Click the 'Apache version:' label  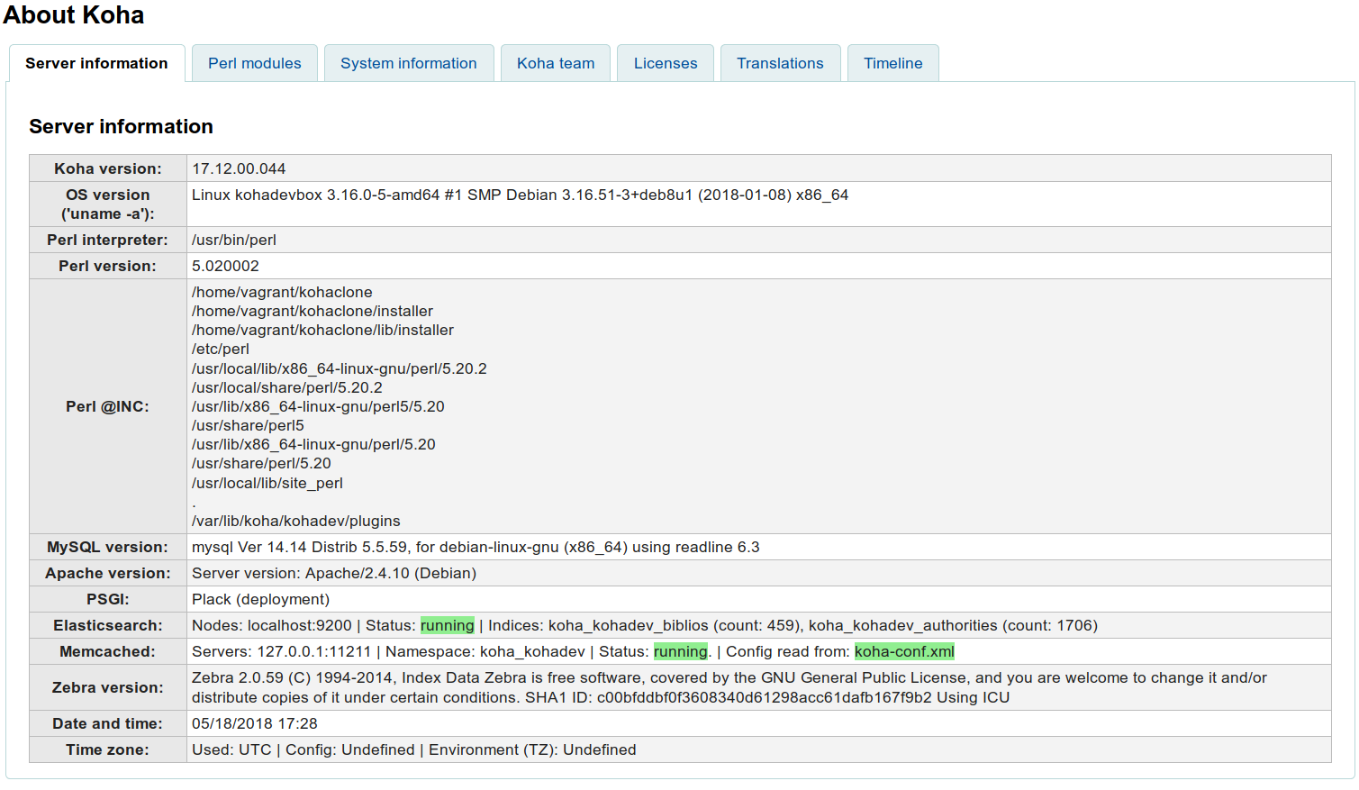click(108, 573)
